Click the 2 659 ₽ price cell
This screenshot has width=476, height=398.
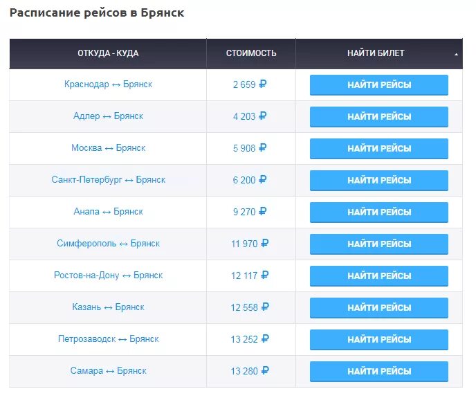point(250,85)
